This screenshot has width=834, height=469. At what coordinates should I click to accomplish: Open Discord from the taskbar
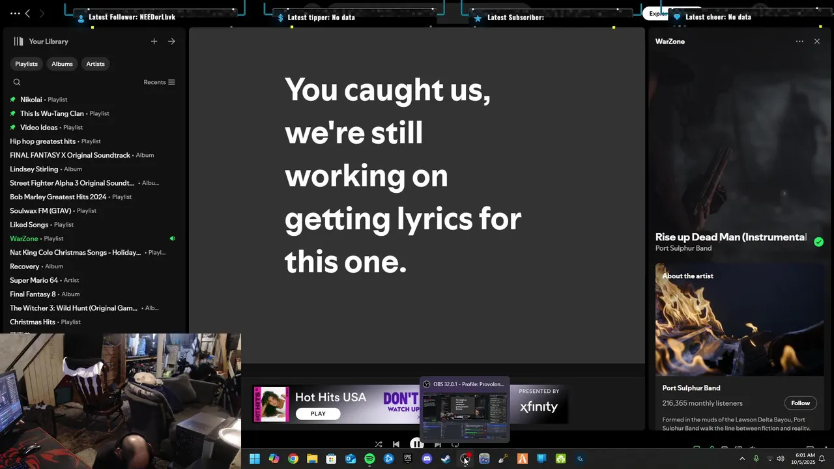click(x=427, y=459)
